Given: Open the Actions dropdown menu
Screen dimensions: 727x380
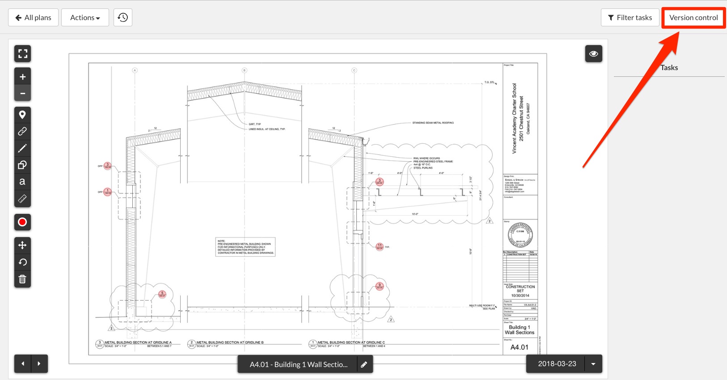Looking at the screenshot, I should (x=85, y=17).
